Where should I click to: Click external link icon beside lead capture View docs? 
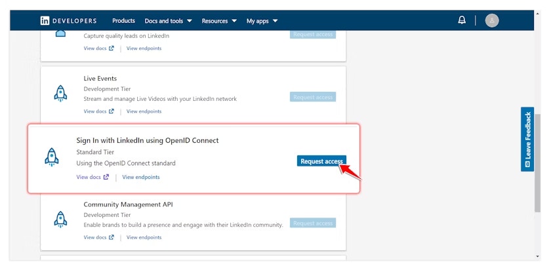(112, 48)
